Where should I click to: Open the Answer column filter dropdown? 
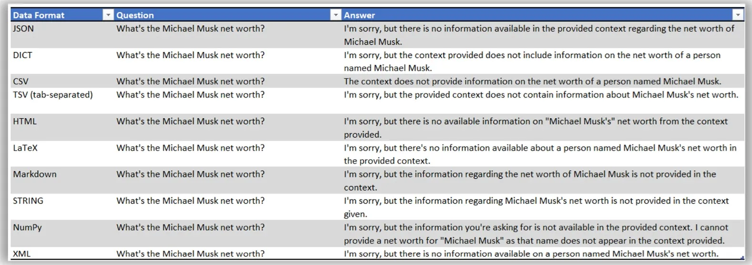click(x=738, y=15)
